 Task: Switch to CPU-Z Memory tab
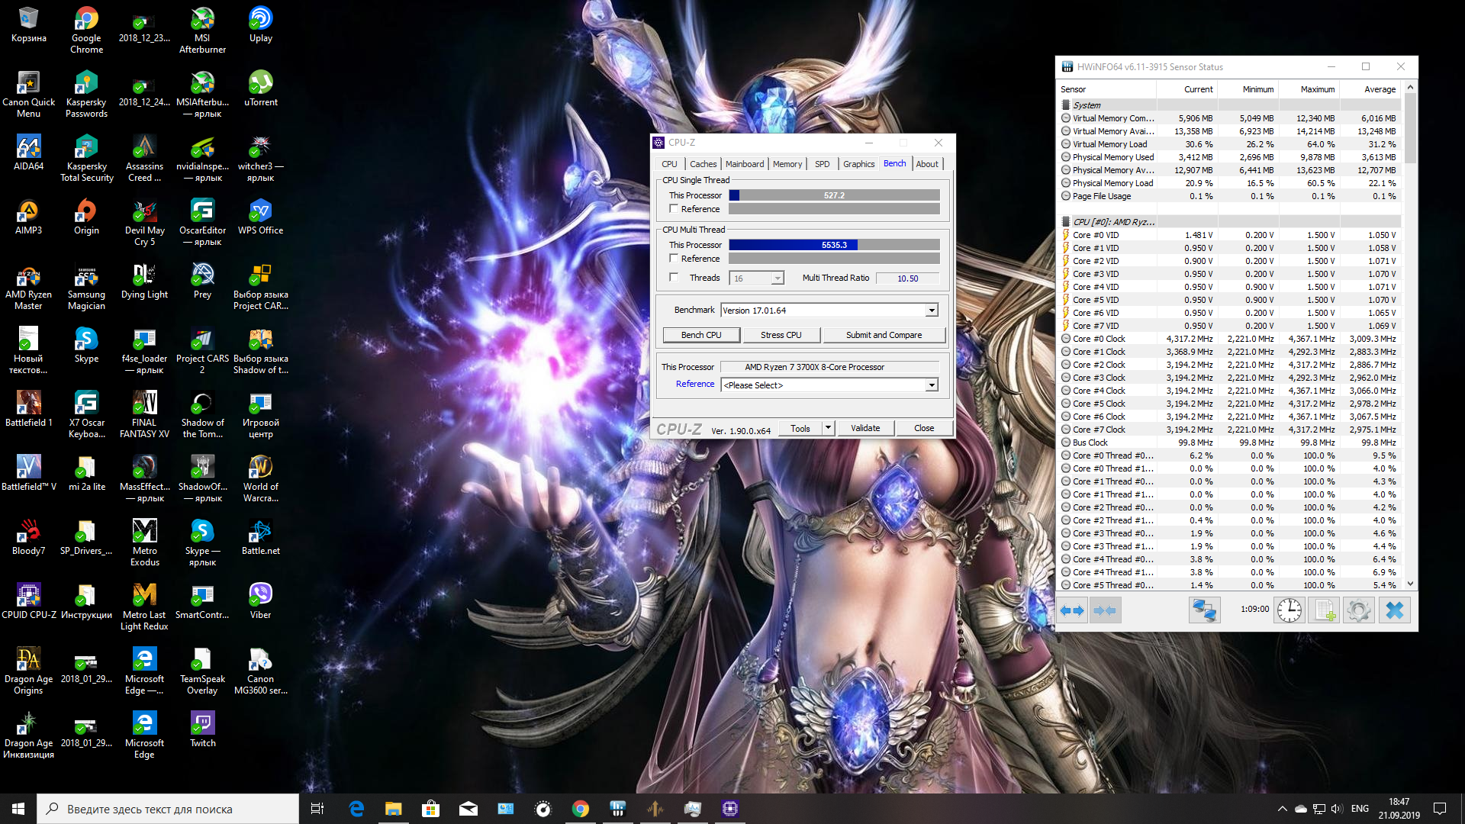(787, 164)
